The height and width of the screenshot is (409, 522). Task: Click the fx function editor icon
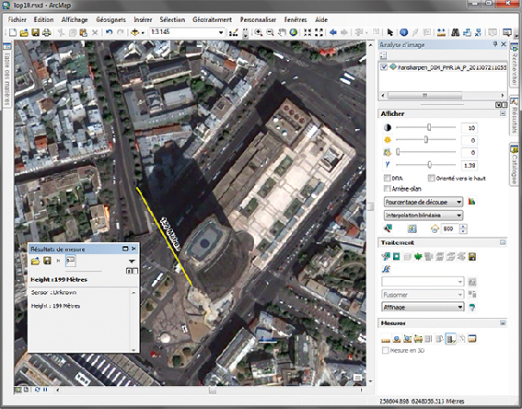click(x=386, y=269)
